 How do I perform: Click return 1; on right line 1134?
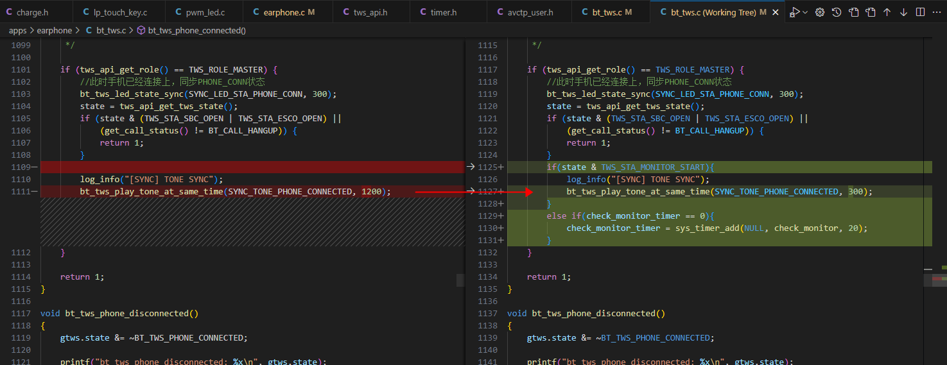[x=549, y=276]
